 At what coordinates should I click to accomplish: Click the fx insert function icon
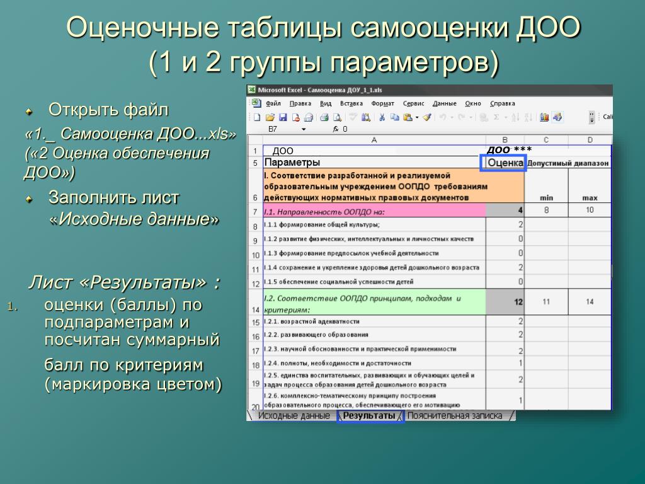click(x=336, y=129)
